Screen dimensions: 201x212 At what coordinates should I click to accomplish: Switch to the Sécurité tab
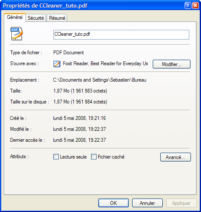pyautogui.click(x=36, y=18)
